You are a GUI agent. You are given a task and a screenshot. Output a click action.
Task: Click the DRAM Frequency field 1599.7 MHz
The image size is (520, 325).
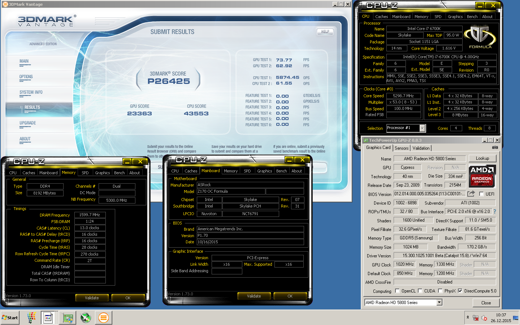90,215
